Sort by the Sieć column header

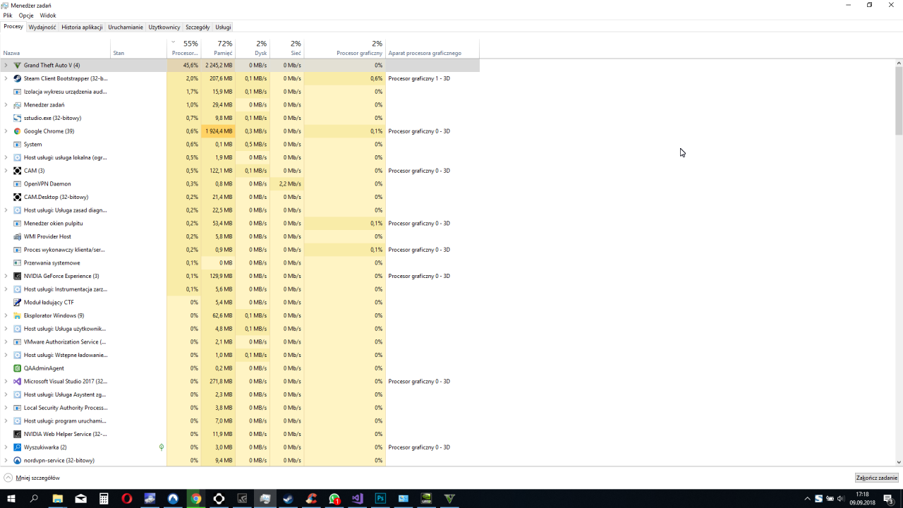[x=287, y=48]
